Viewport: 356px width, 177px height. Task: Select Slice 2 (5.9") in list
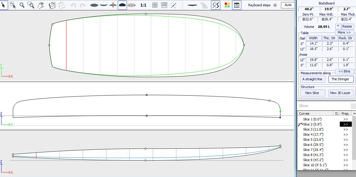312,124
